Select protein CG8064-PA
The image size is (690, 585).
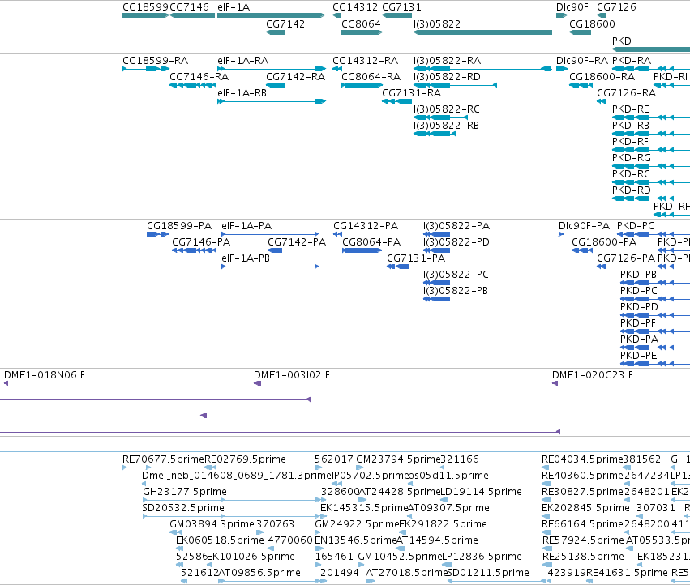(x=371, y=242)
